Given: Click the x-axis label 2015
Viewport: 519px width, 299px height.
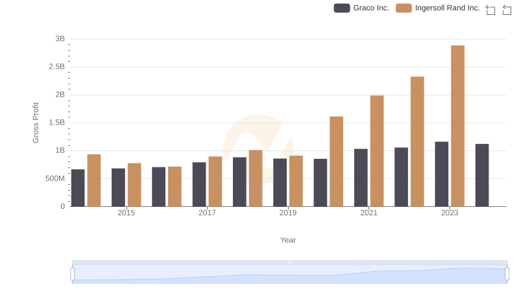Looking at the screenshot, I should point(126,213).
